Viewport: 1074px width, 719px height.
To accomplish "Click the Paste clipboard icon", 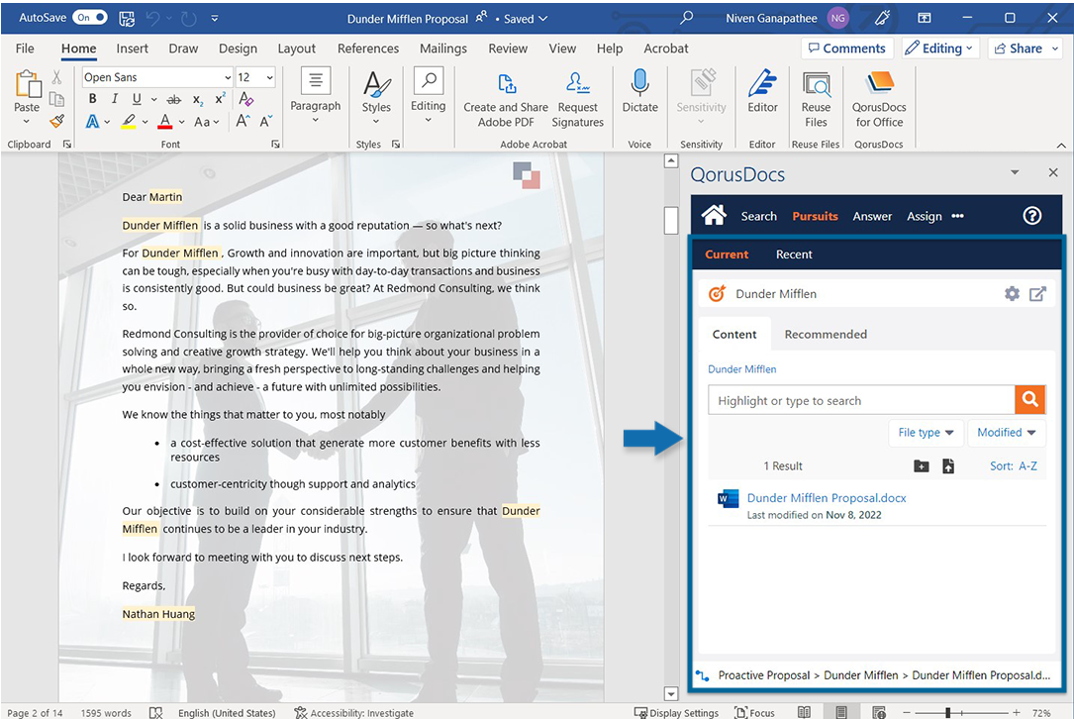I will click(x=28, y=83).
